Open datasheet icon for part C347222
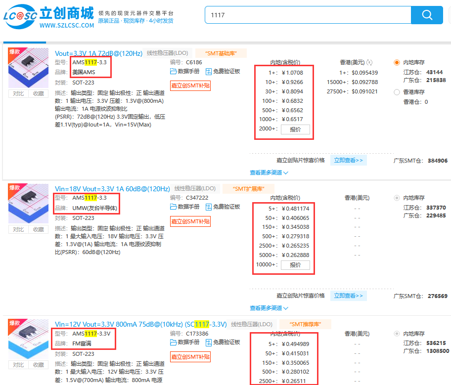 click(174, 207)
